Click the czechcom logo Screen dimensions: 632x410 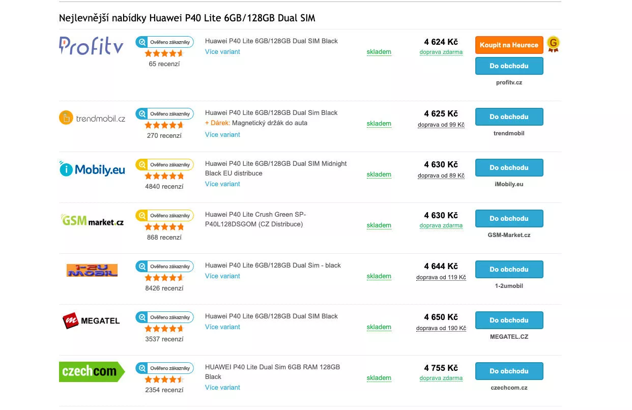pos(92,371)
